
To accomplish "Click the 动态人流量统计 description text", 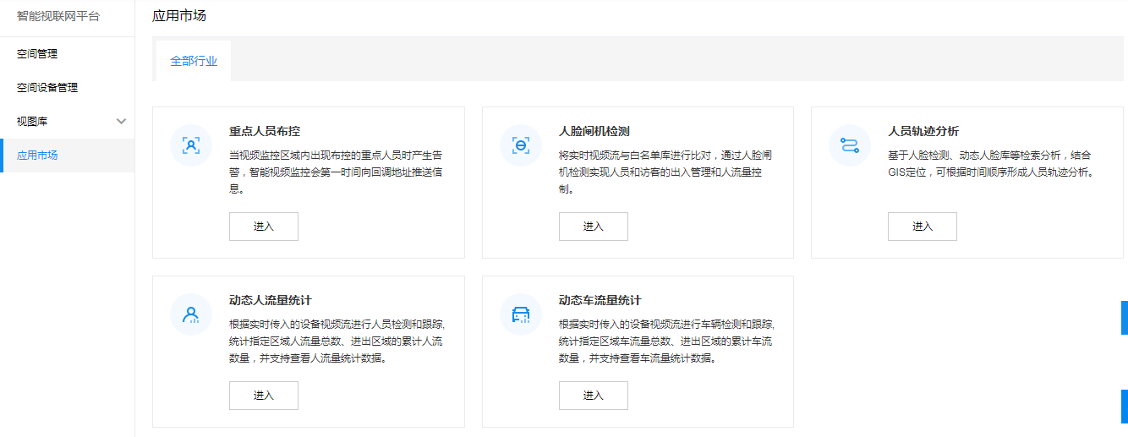I will point(337,341).
